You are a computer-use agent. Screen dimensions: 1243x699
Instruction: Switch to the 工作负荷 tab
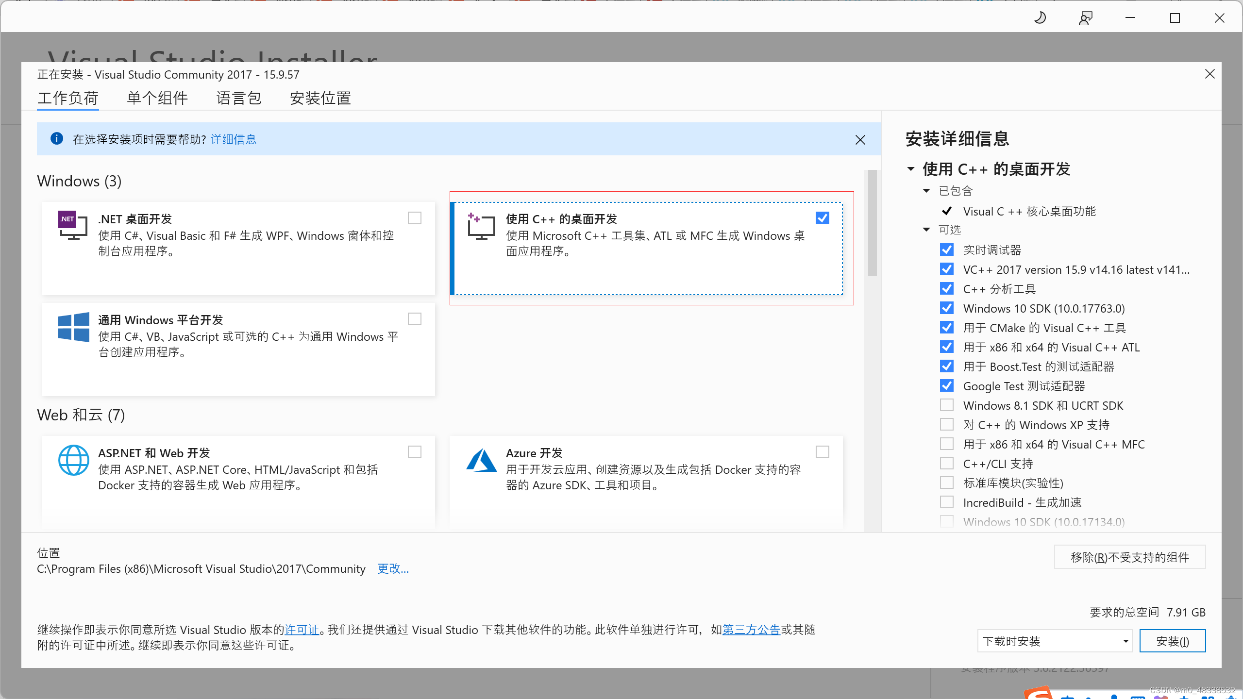[x=68, y=98]
